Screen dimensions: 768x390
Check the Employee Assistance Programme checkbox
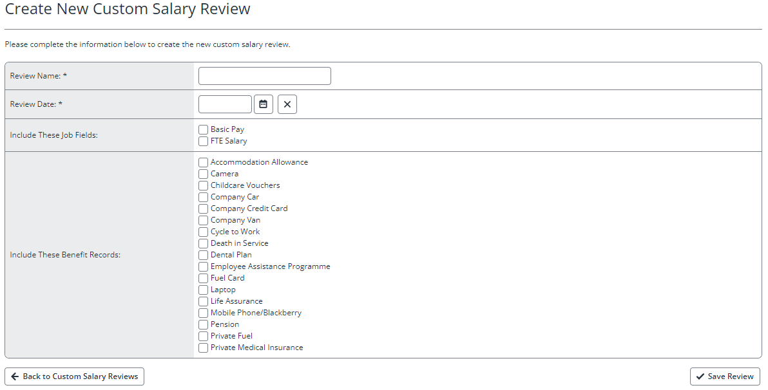[x=203, y=266]
